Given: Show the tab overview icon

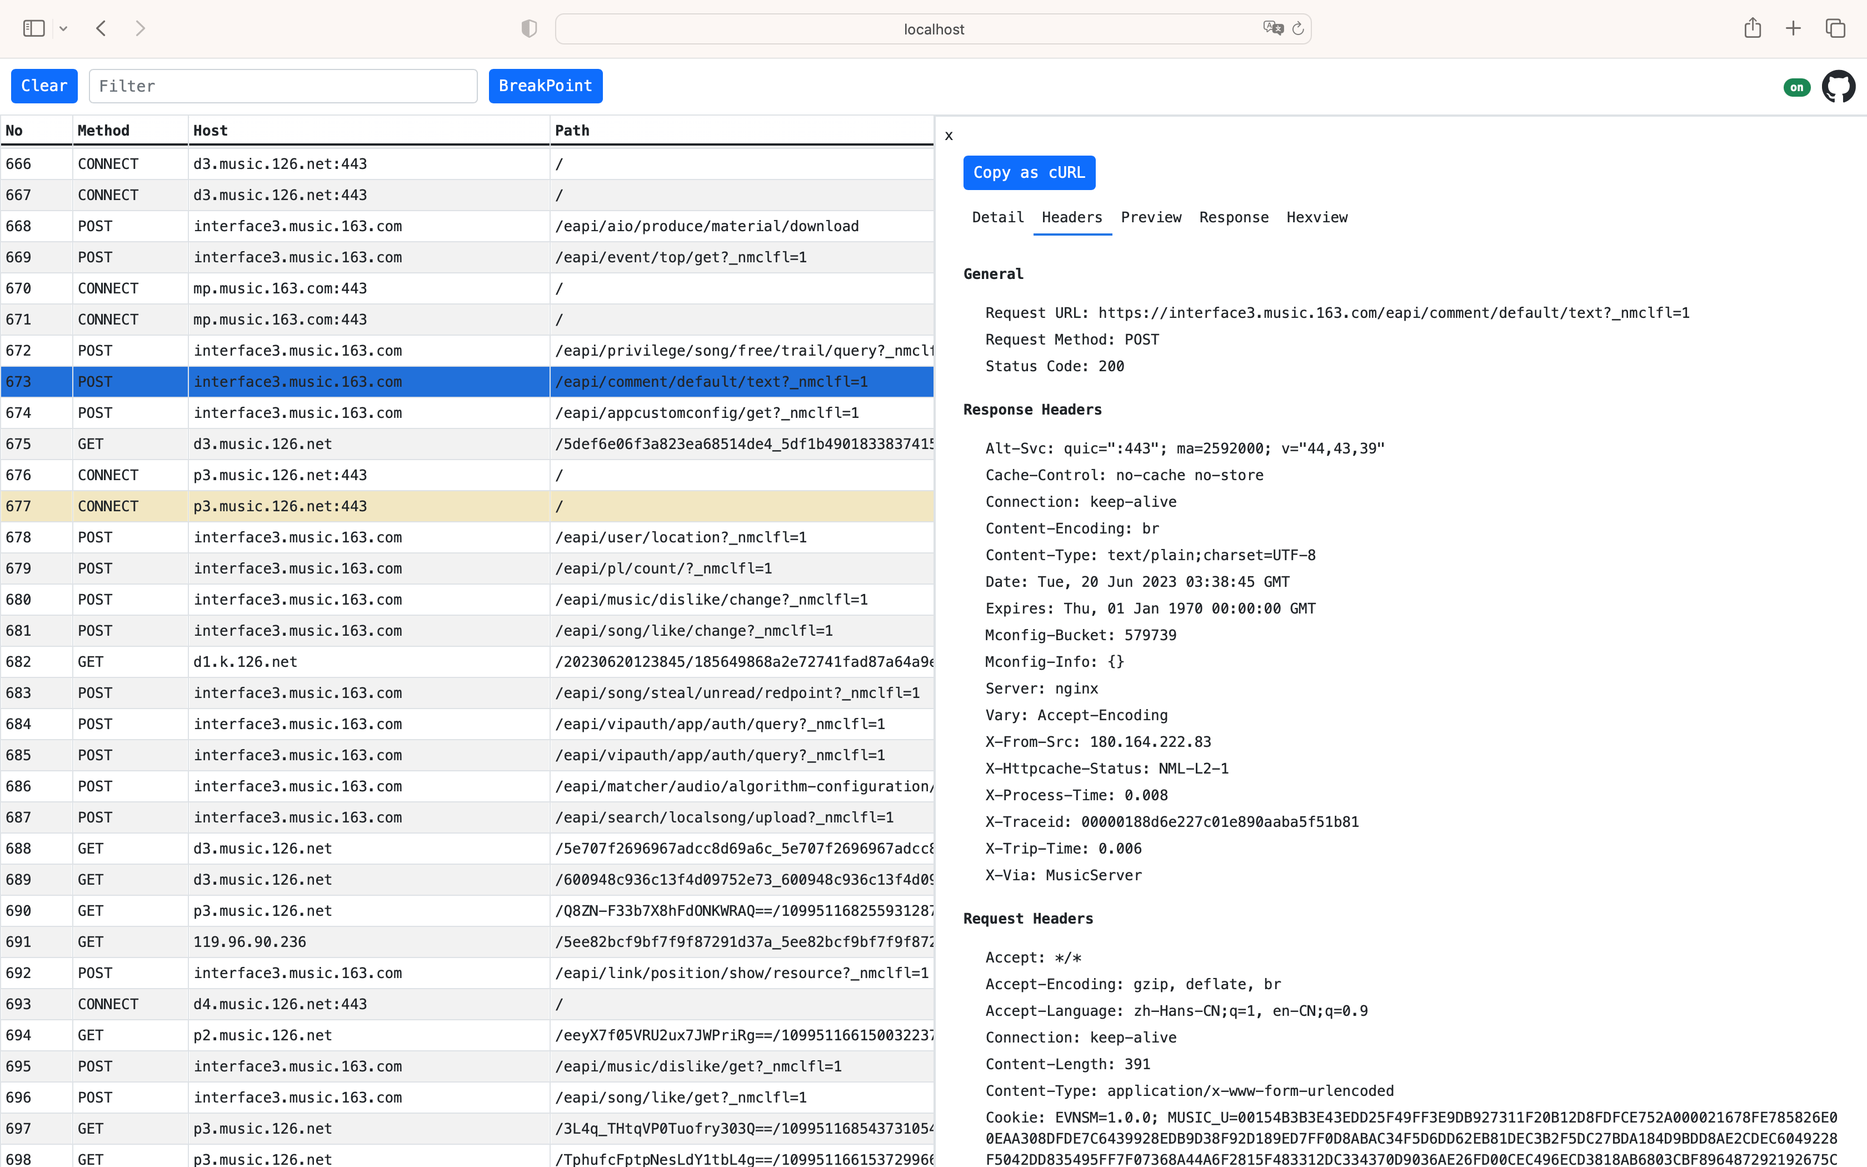Looking at the screenshot, I should point(1835,28).
